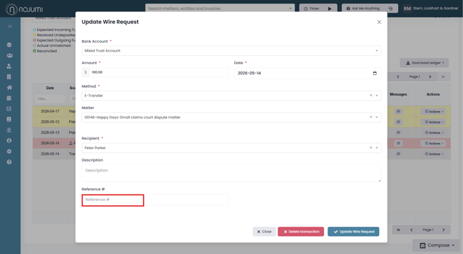
Task: Open the Bank Account dropdown
Action: coord(231,51)
